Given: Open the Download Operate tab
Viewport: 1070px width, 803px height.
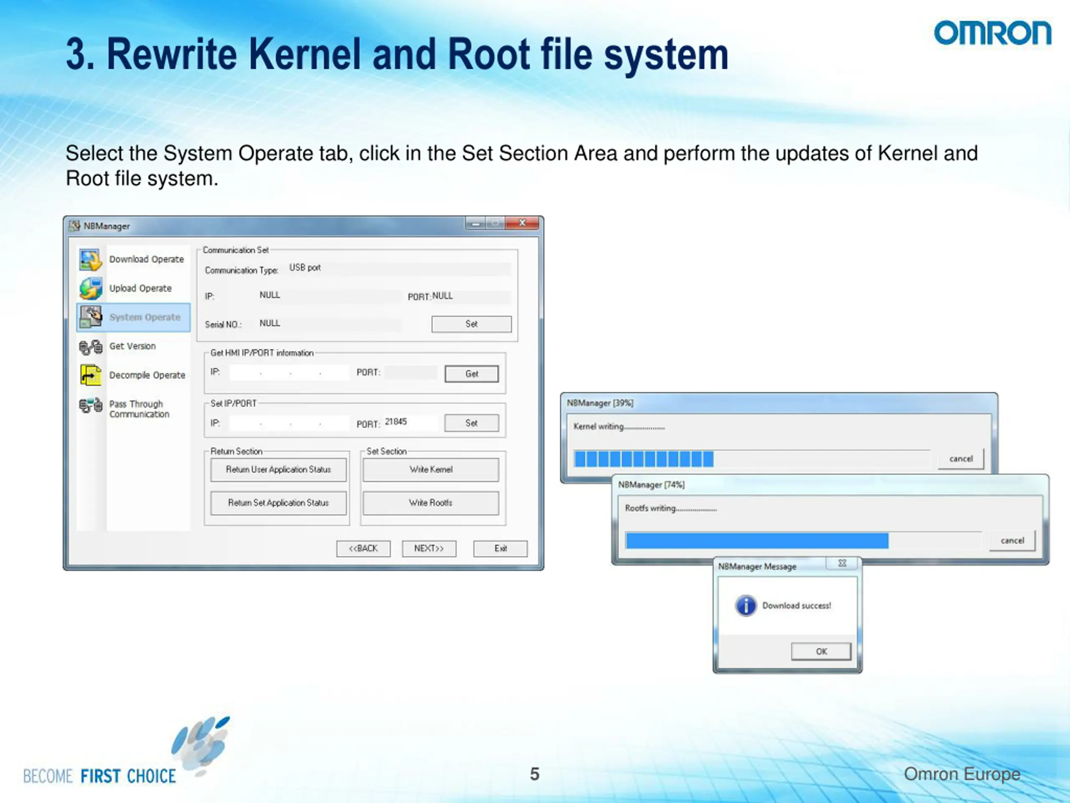Looking at the screenshot, I should click(133, 259).
